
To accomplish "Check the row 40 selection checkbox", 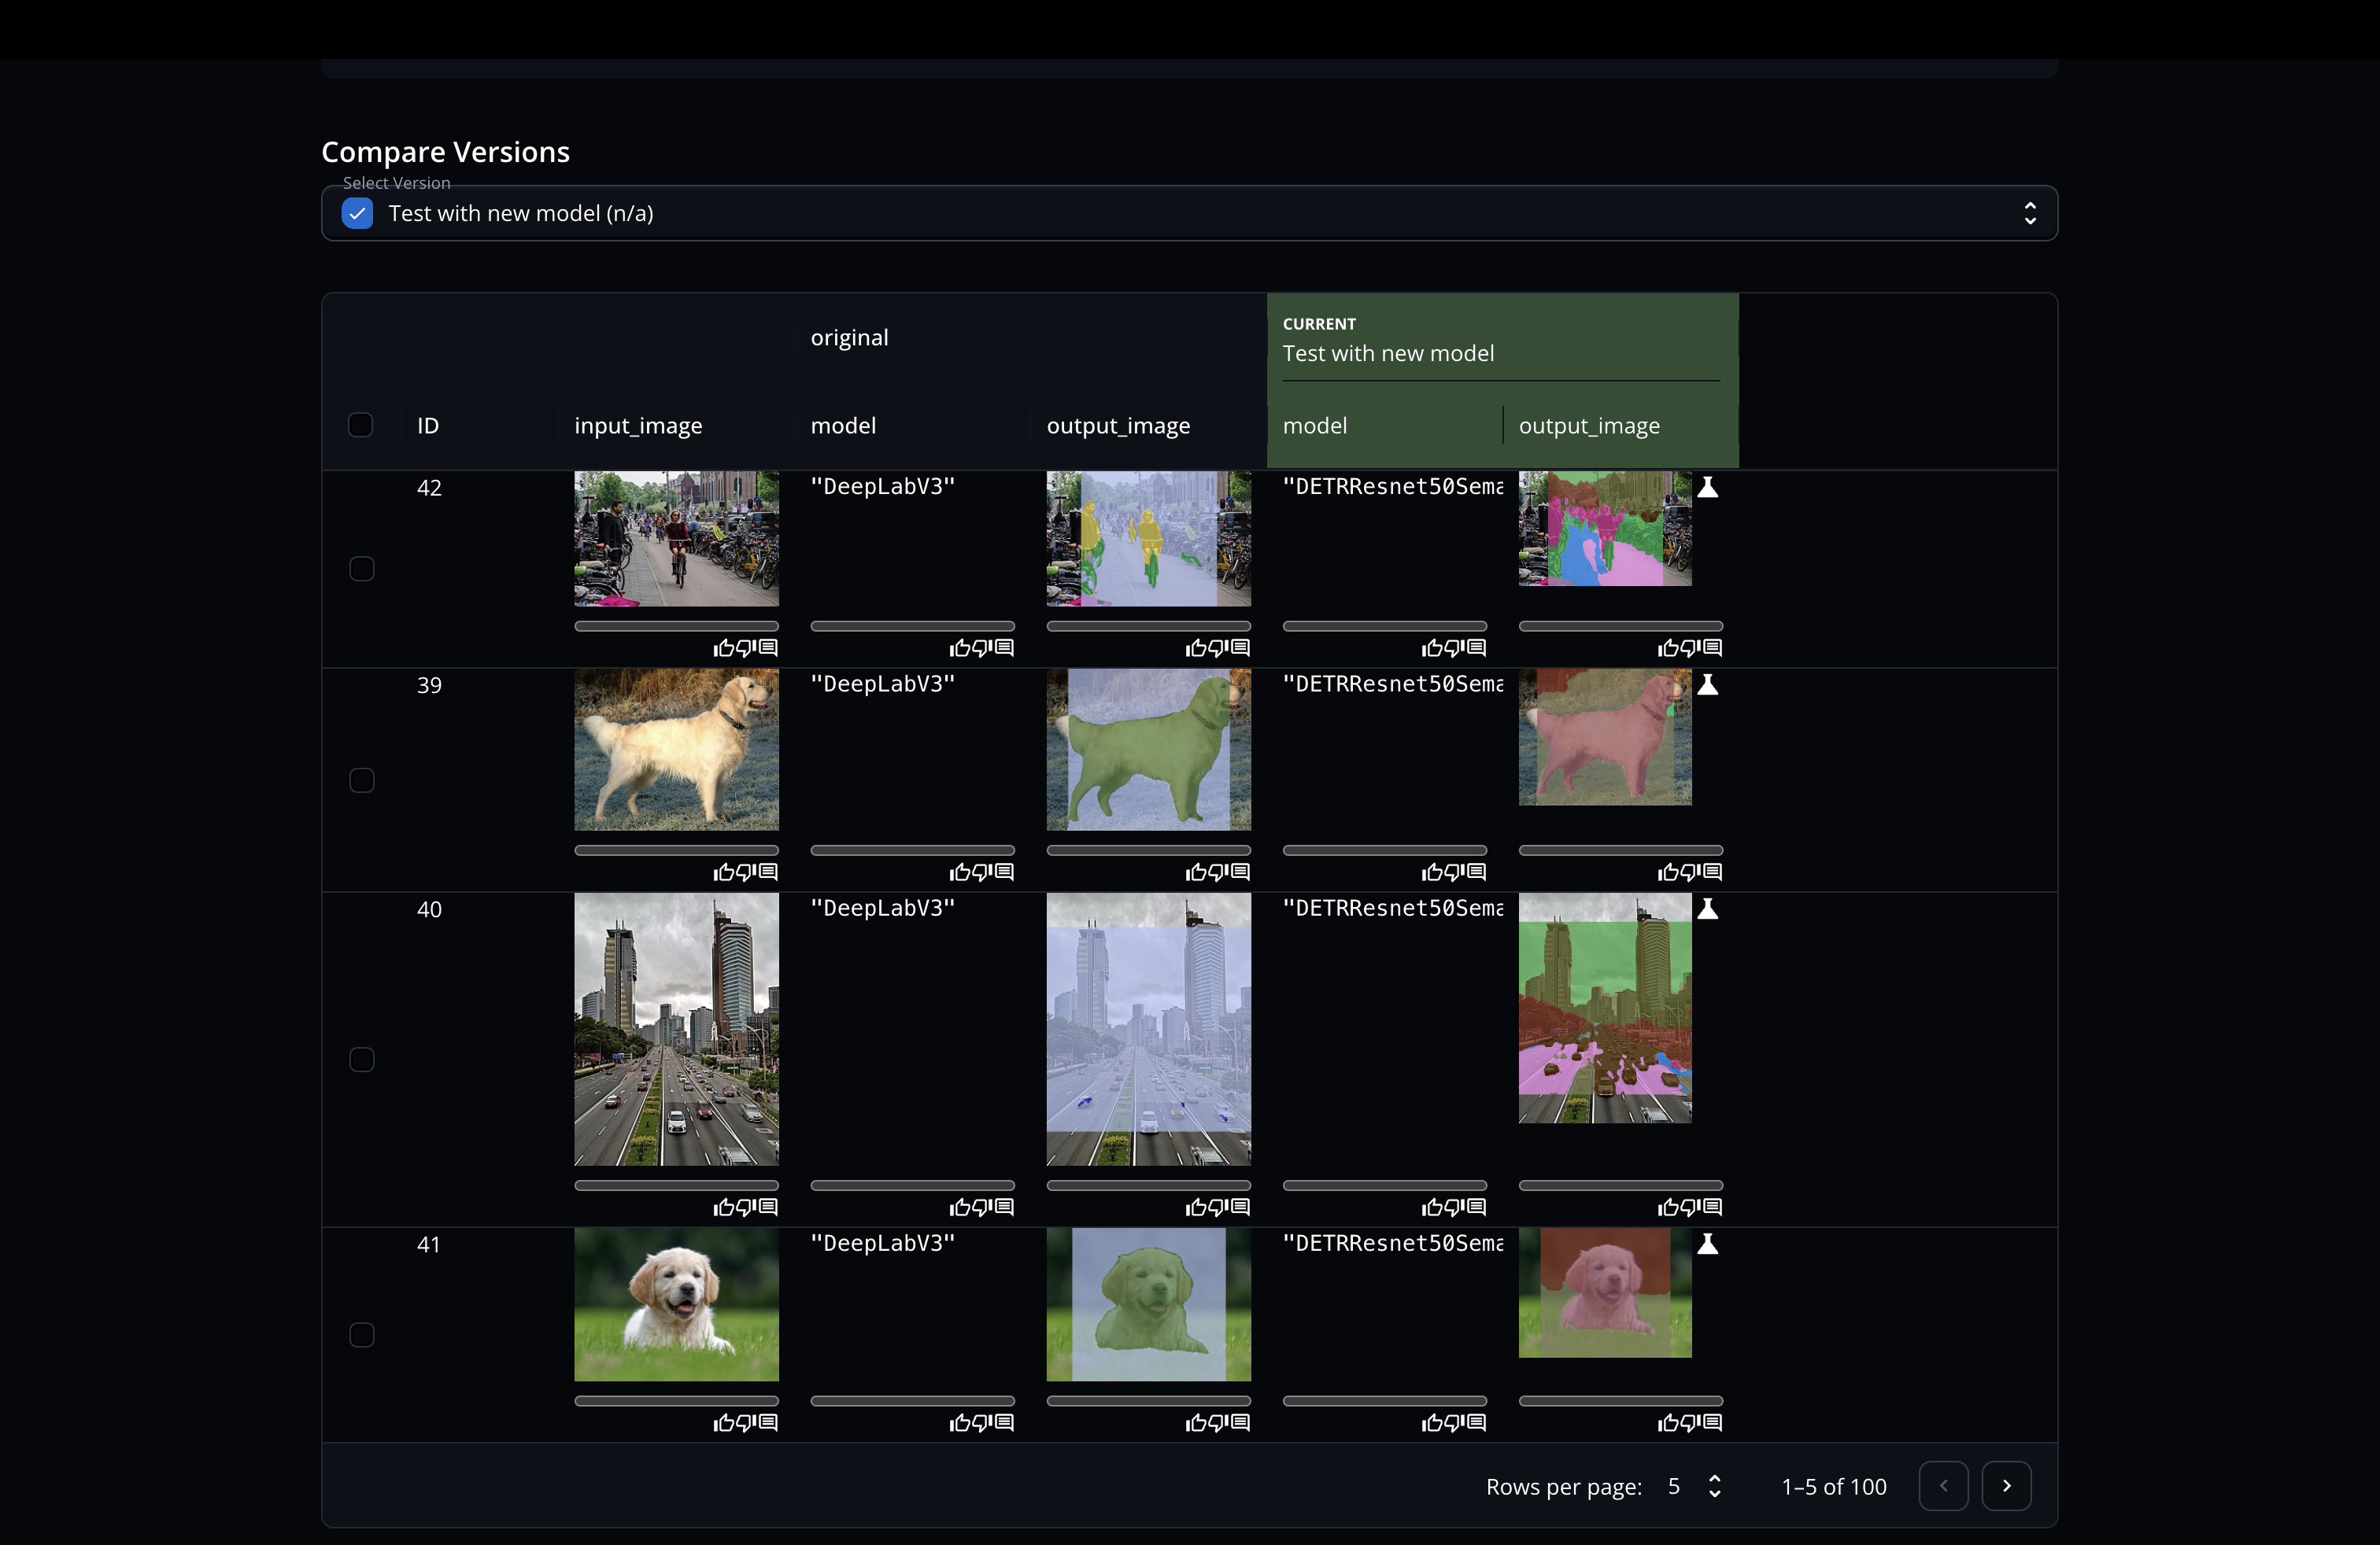I will [x=362, y=1060].
